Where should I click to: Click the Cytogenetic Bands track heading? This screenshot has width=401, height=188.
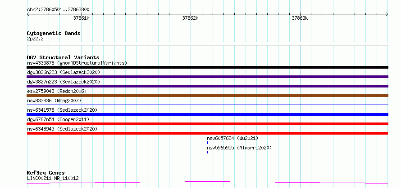coord(54,33)
